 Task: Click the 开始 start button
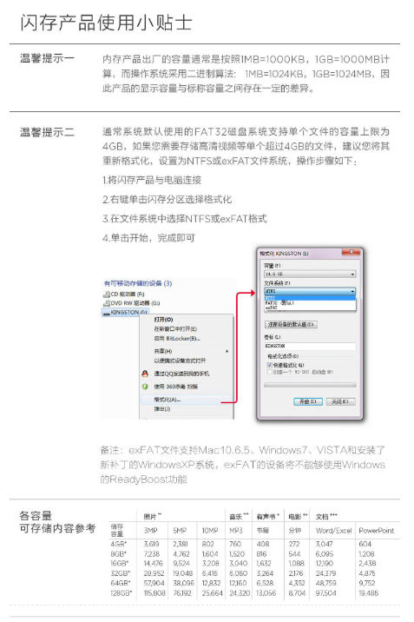point(308,402)
